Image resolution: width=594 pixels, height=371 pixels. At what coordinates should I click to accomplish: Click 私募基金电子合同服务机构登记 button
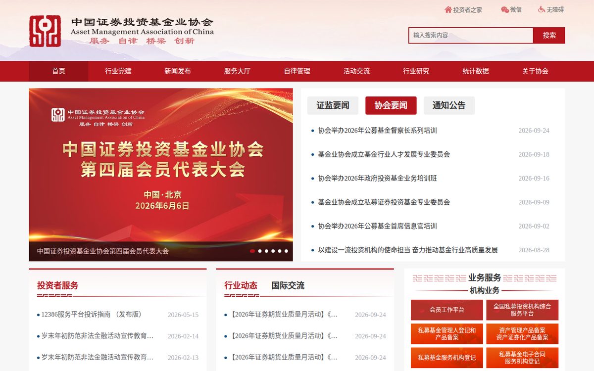[522, 358]
